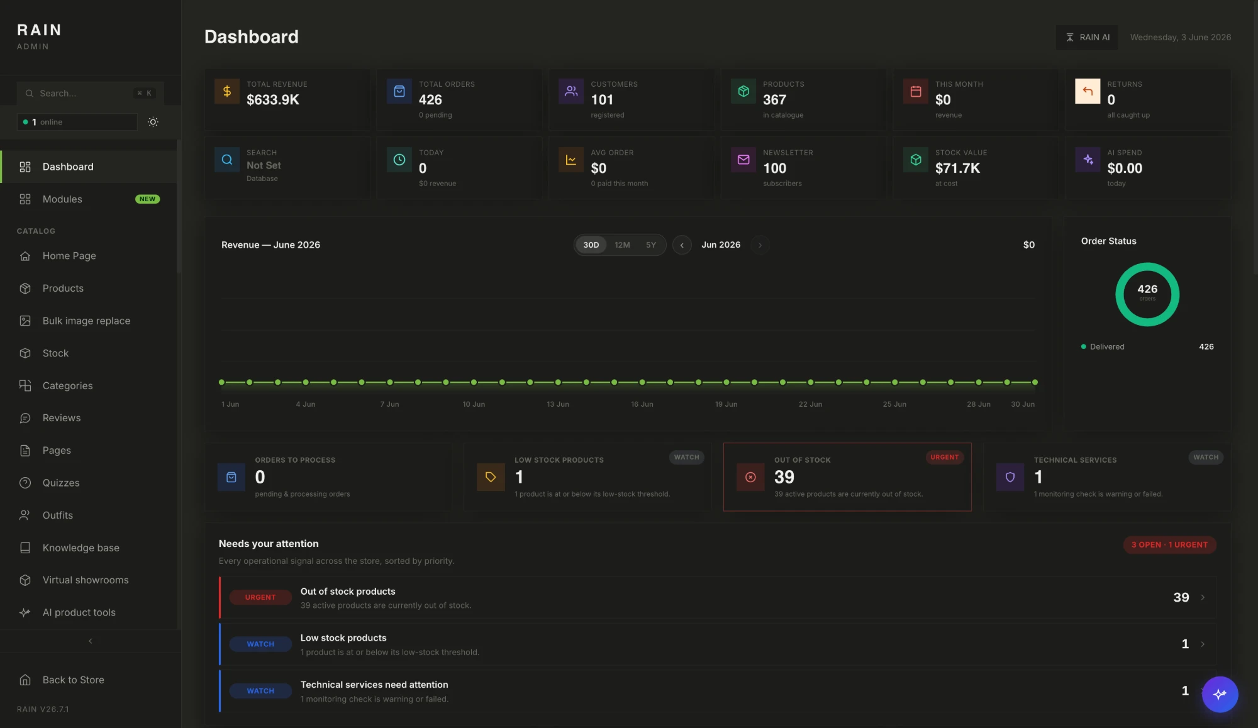1258x728 pixels.
Task: Click the Reviews speech bubble icon
Action: pyautogui.click(x=25, y=418)
